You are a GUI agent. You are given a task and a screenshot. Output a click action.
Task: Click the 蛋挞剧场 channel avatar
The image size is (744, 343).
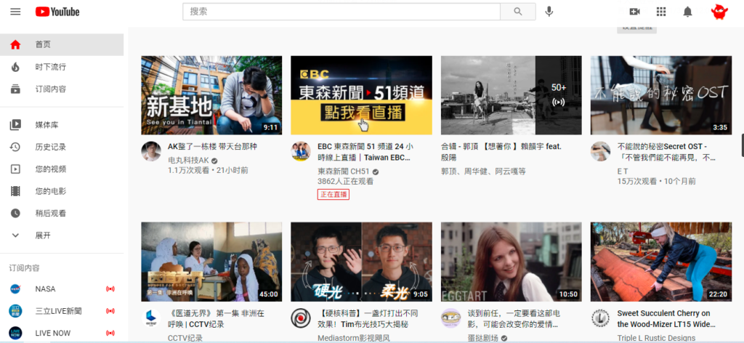point(450,318)
